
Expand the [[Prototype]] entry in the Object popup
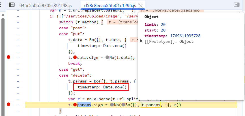click(x=141, y=41)
